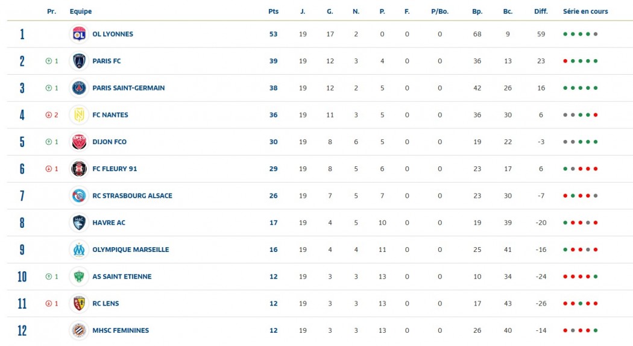Click the Equipe column header
This screenshot has width=633, height=346.
81,11
